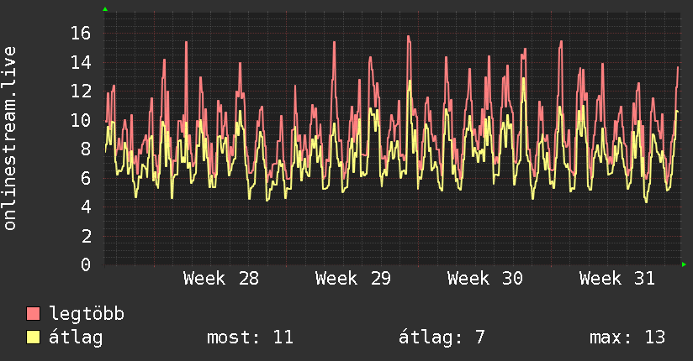Click the pink legtöbb legend color swatch
Image resolution: width=693 pixels, height=361 pixels.
tap(33, 314)
